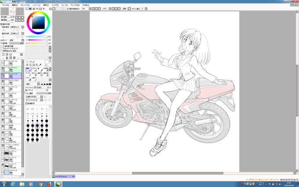Toggle the 下のレイヤーでクリッピング checkbox
Image resolution: width=299 pixels, height=187 pixels.
(x=1, y=48)
